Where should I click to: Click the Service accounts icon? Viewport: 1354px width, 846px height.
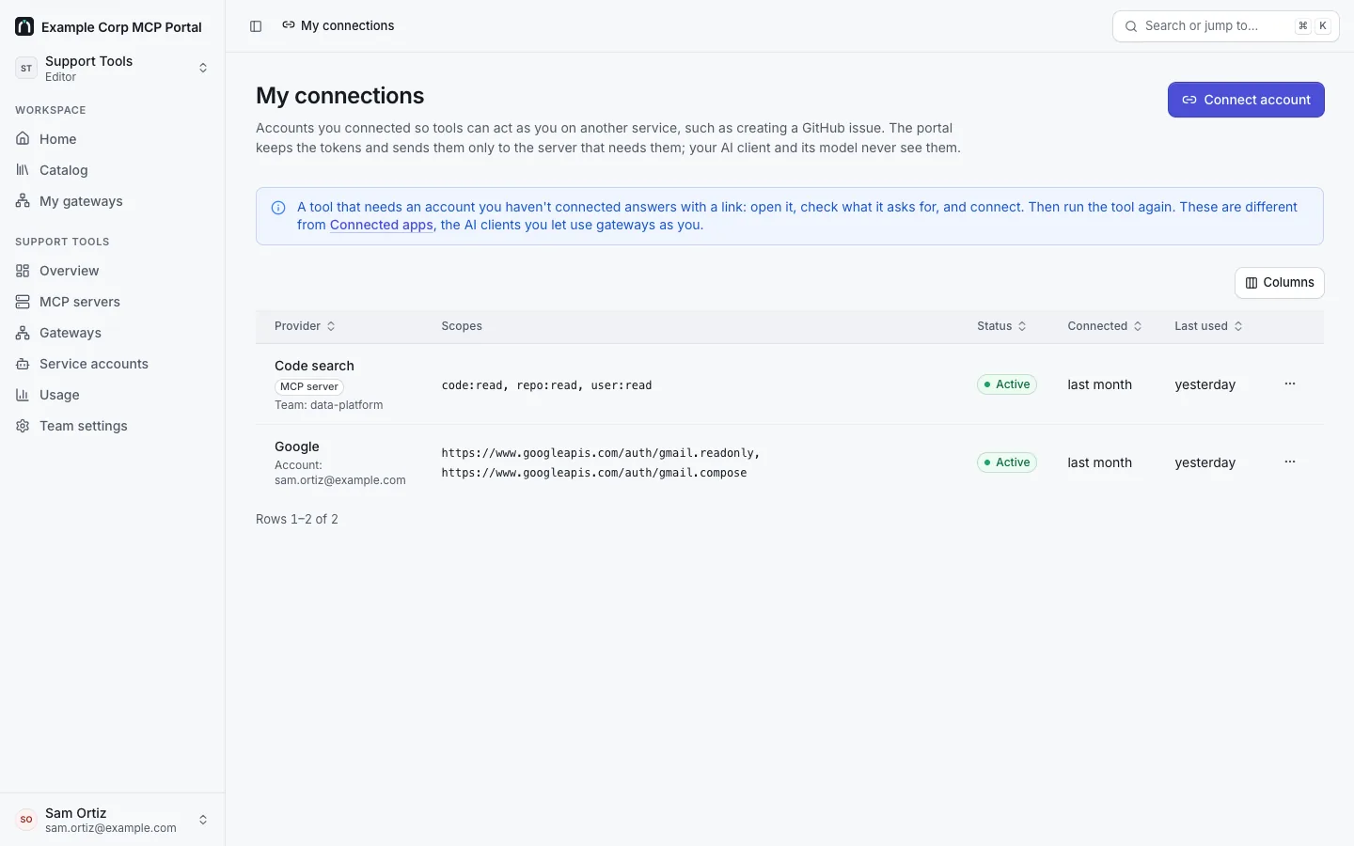[23, 364]
